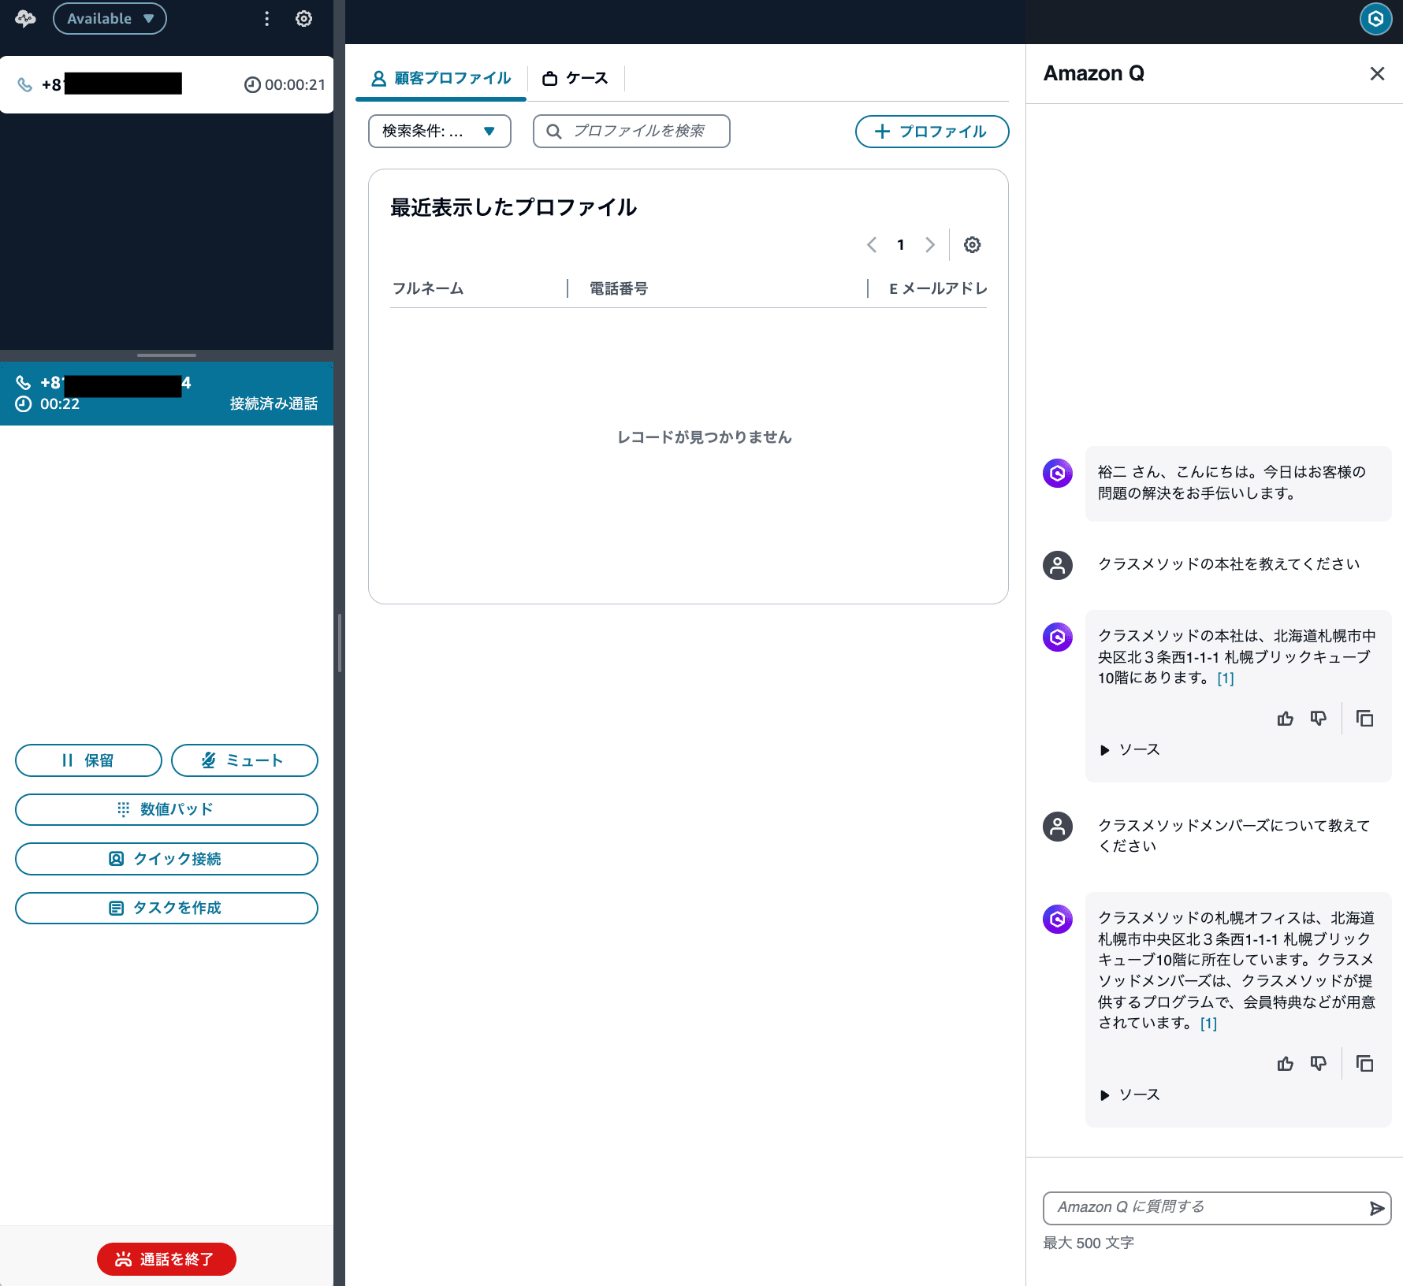Go to next page of profiles
The height and width of the screenshot is (1286, 1403).
[930, 245]
